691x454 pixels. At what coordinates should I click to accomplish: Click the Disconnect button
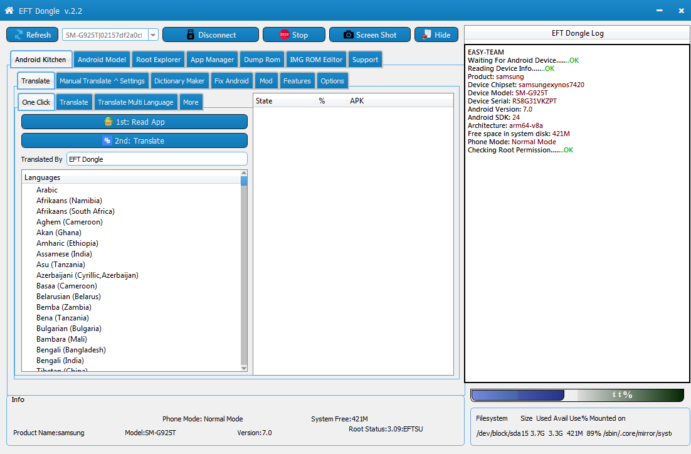(211, 35)
